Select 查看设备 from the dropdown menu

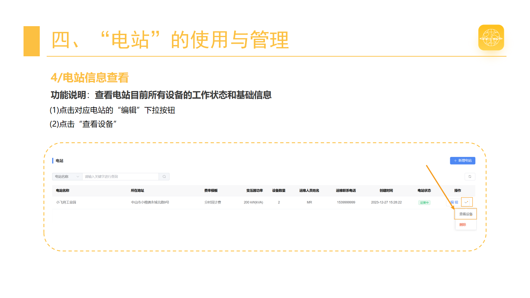pyautogui.click(x=466, y=214)
